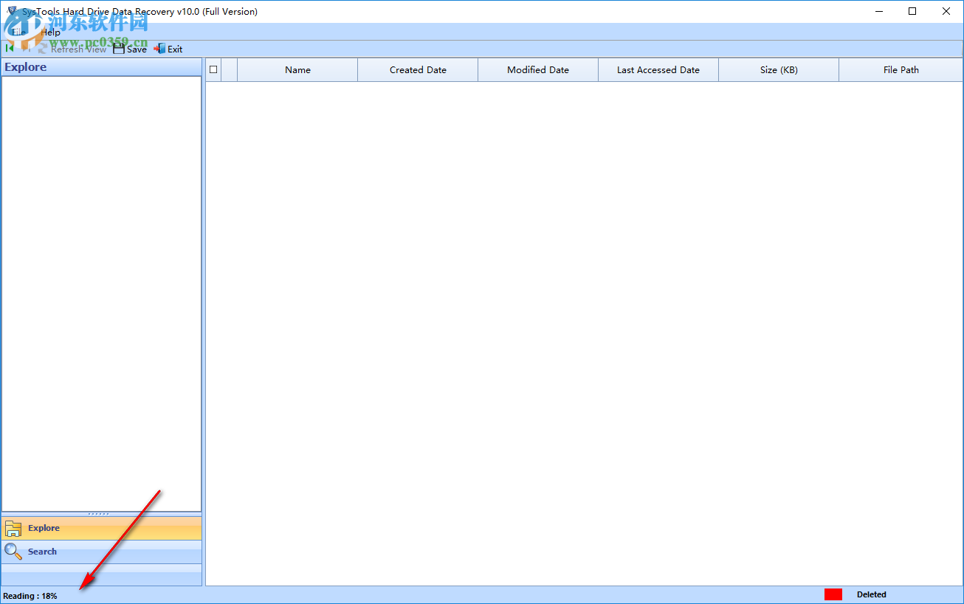Click the green back navigation arrow
The width and height of the screenshot is (964, 604).
(9, 47)
